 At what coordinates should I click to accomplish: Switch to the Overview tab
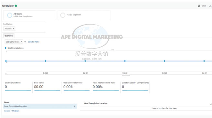[x=9, y=36]
